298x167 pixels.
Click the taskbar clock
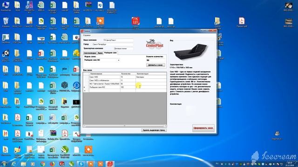click(290, 164)
